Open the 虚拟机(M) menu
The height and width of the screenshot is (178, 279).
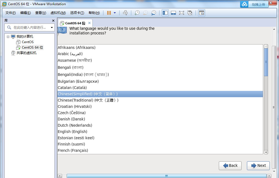(x=58, y=13)
